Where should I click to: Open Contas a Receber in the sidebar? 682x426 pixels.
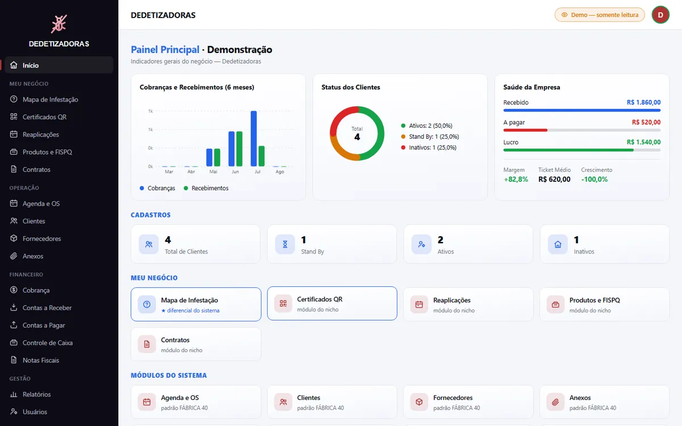pos(59,308)
